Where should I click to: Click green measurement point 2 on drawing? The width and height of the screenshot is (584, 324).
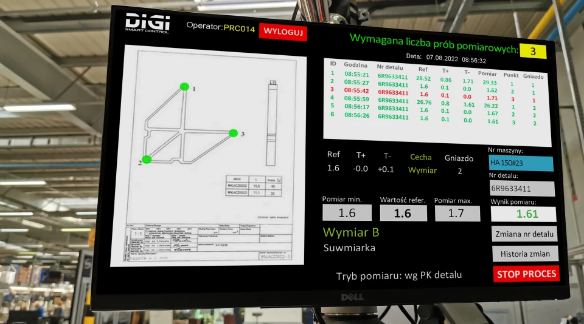[x=146, y=160]
